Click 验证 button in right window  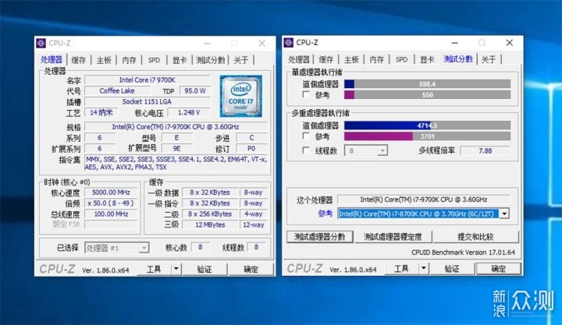452,268
